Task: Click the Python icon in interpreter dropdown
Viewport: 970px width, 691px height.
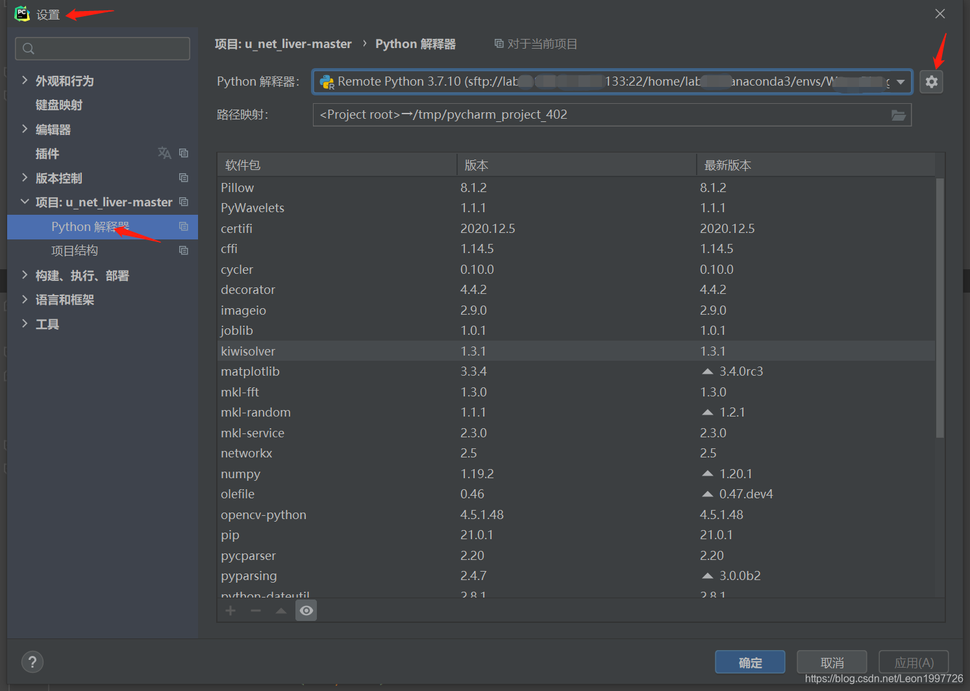Action: [x=327, y=82]
